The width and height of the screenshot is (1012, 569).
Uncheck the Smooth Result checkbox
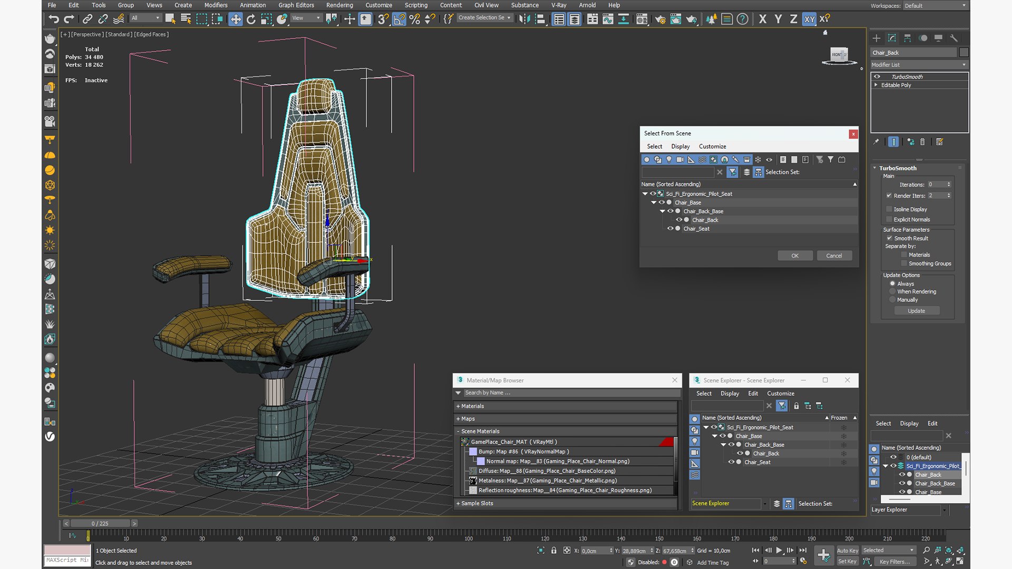(x=889, y=238)
